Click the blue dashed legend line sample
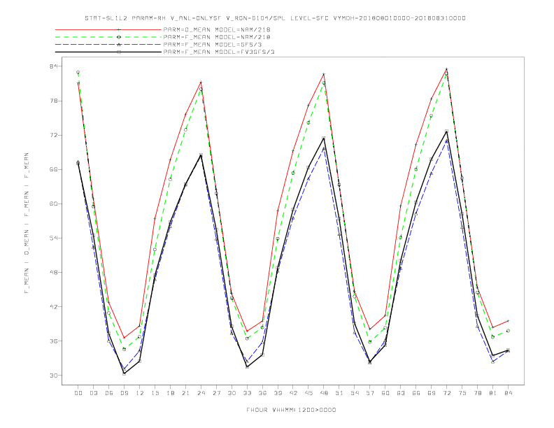 point(108,45)
